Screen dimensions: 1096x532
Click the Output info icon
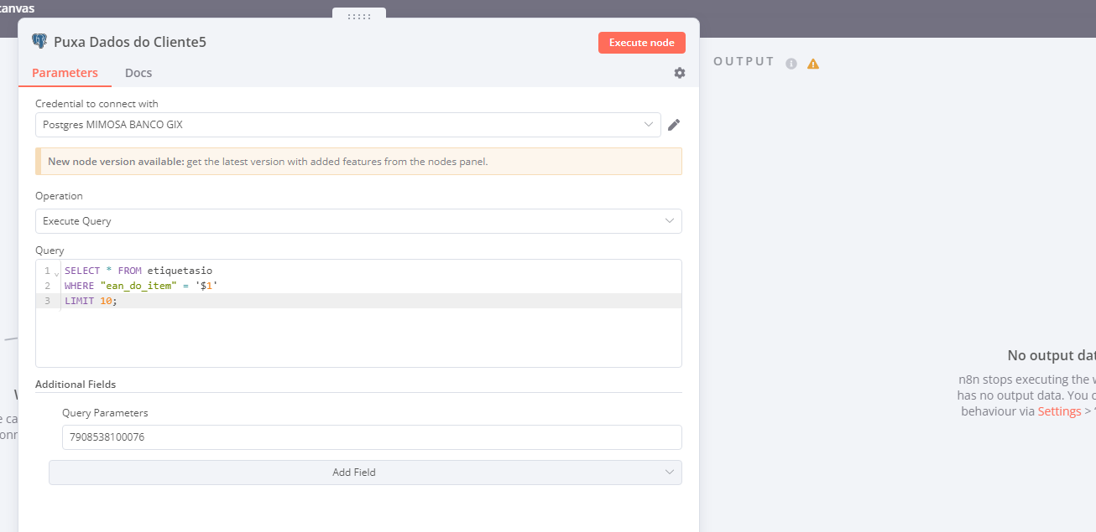click(x=791, y=64)
